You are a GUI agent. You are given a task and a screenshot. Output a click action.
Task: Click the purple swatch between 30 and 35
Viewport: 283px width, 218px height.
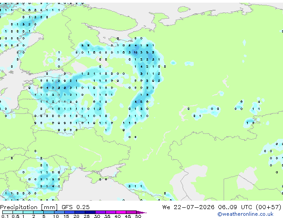[x=100, y=212]
